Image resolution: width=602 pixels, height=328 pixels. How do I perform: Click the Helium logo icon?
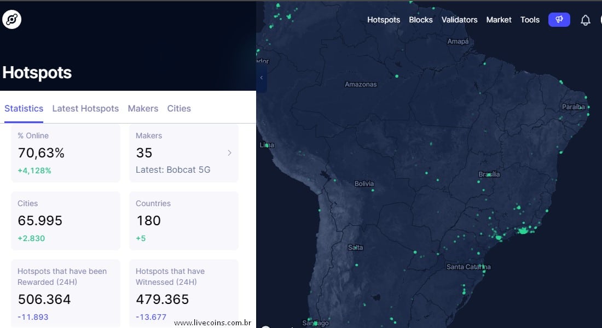[11, 20]
